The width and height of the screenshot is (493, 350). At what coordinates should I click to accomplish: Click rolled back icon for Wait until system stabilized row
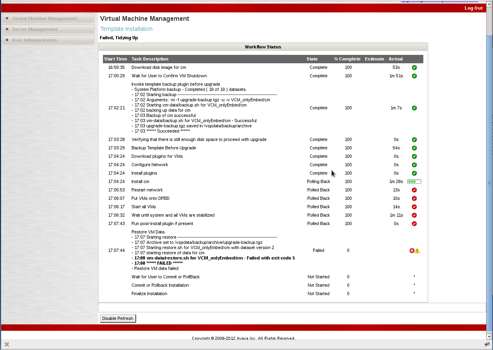[414, 215]
